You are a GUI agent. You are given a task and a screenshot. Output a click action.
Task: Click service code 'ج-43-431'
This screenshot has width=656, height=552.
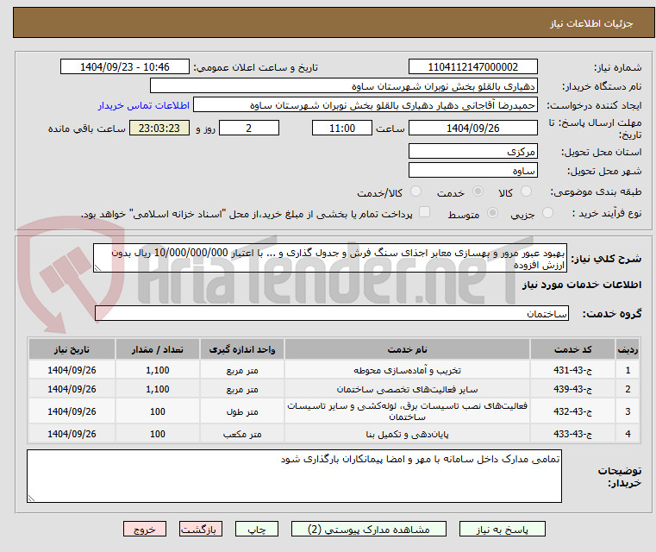572,370
